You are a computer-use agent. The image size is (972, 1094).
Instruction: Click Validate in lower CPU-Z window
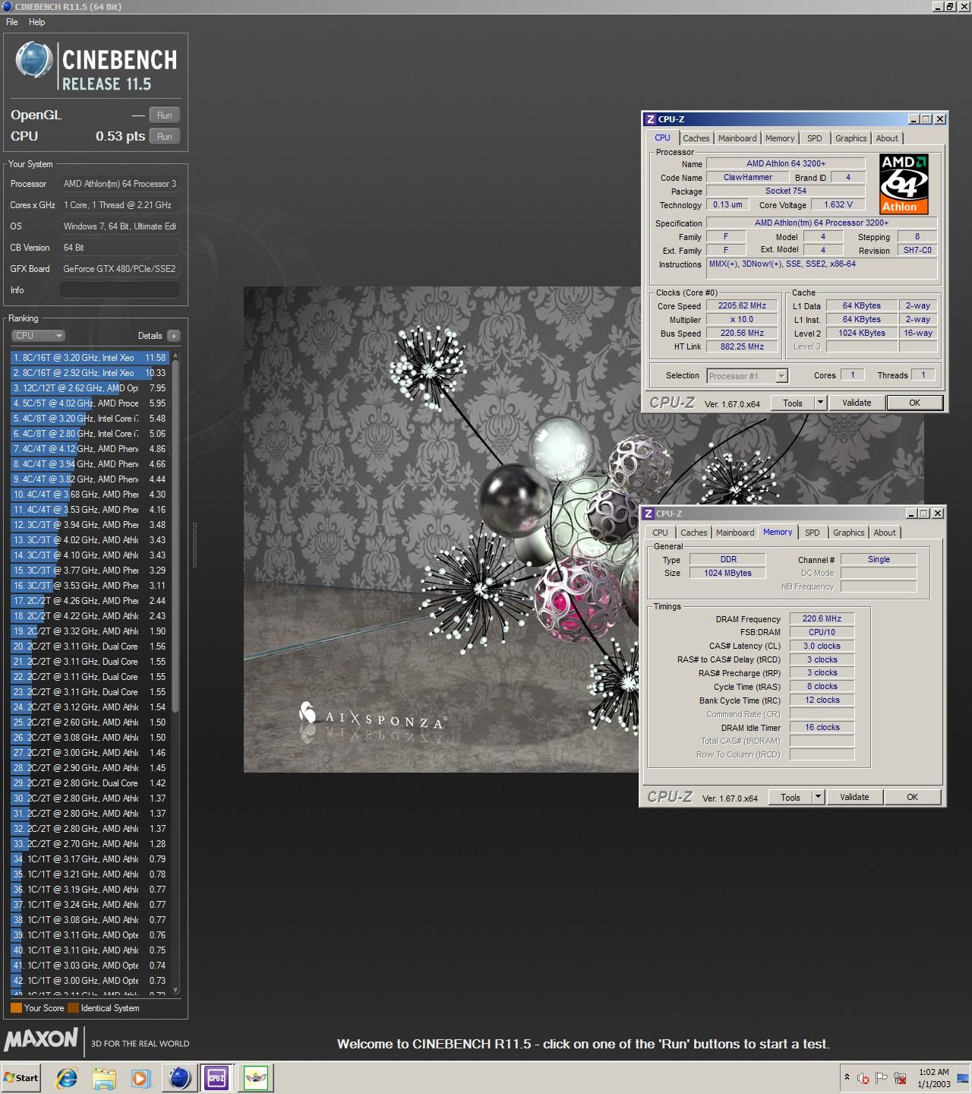pyautogui.click(x=854, y=798)
